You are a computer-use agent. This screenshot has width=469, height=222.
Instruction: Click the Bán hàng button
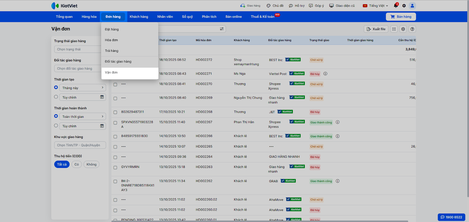[x=401, y=17]
